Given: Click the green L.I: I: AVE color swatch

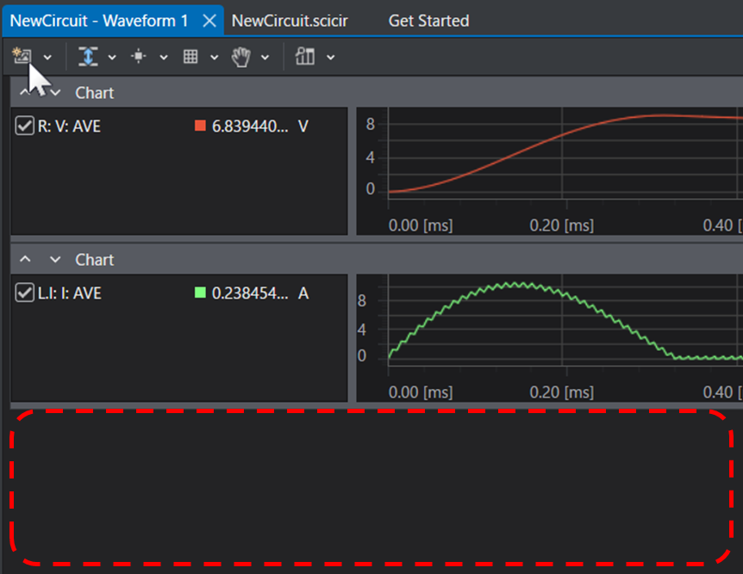Looking at the screenshot, I should (x=200, y=293).
